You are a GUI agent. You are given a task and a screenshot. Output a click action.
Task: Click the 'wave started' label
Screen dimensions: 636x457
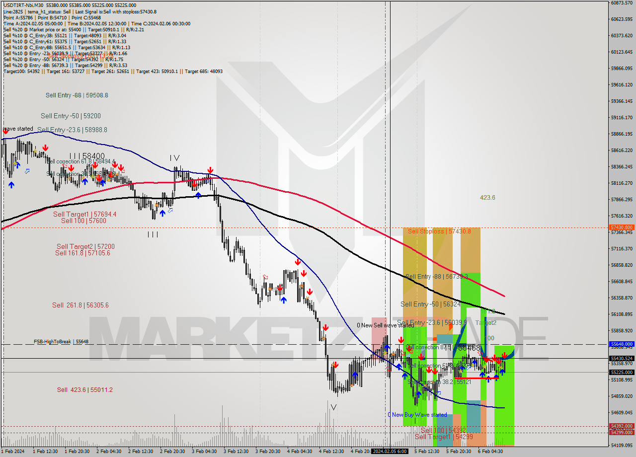pos(18,129)
